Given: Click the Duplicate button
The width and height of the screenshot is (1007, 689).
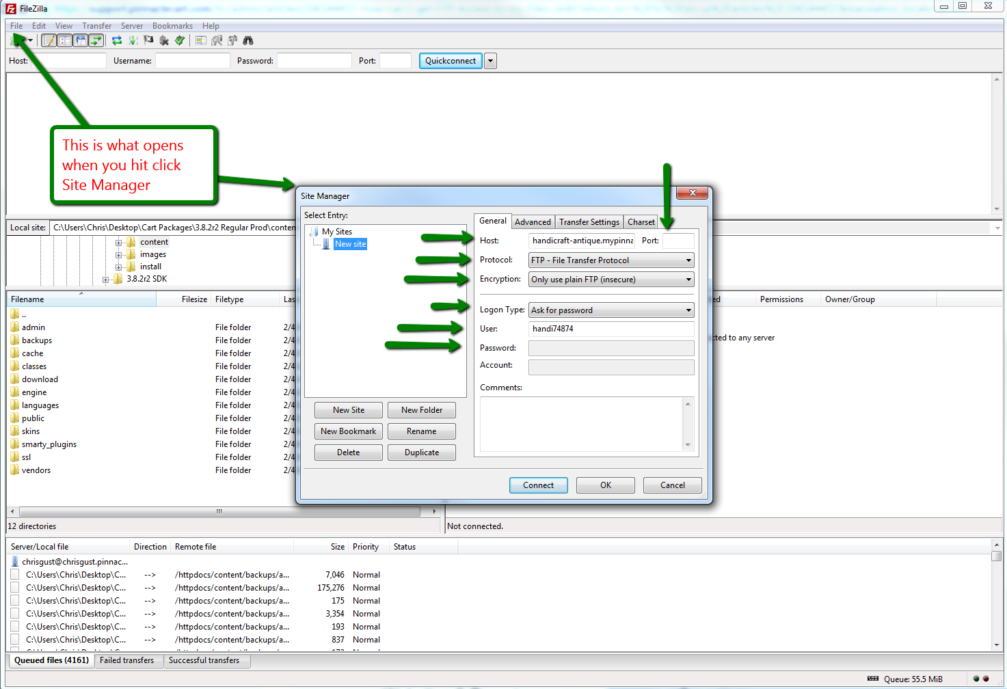Looking at the screenshot, I should click(422, 452).
